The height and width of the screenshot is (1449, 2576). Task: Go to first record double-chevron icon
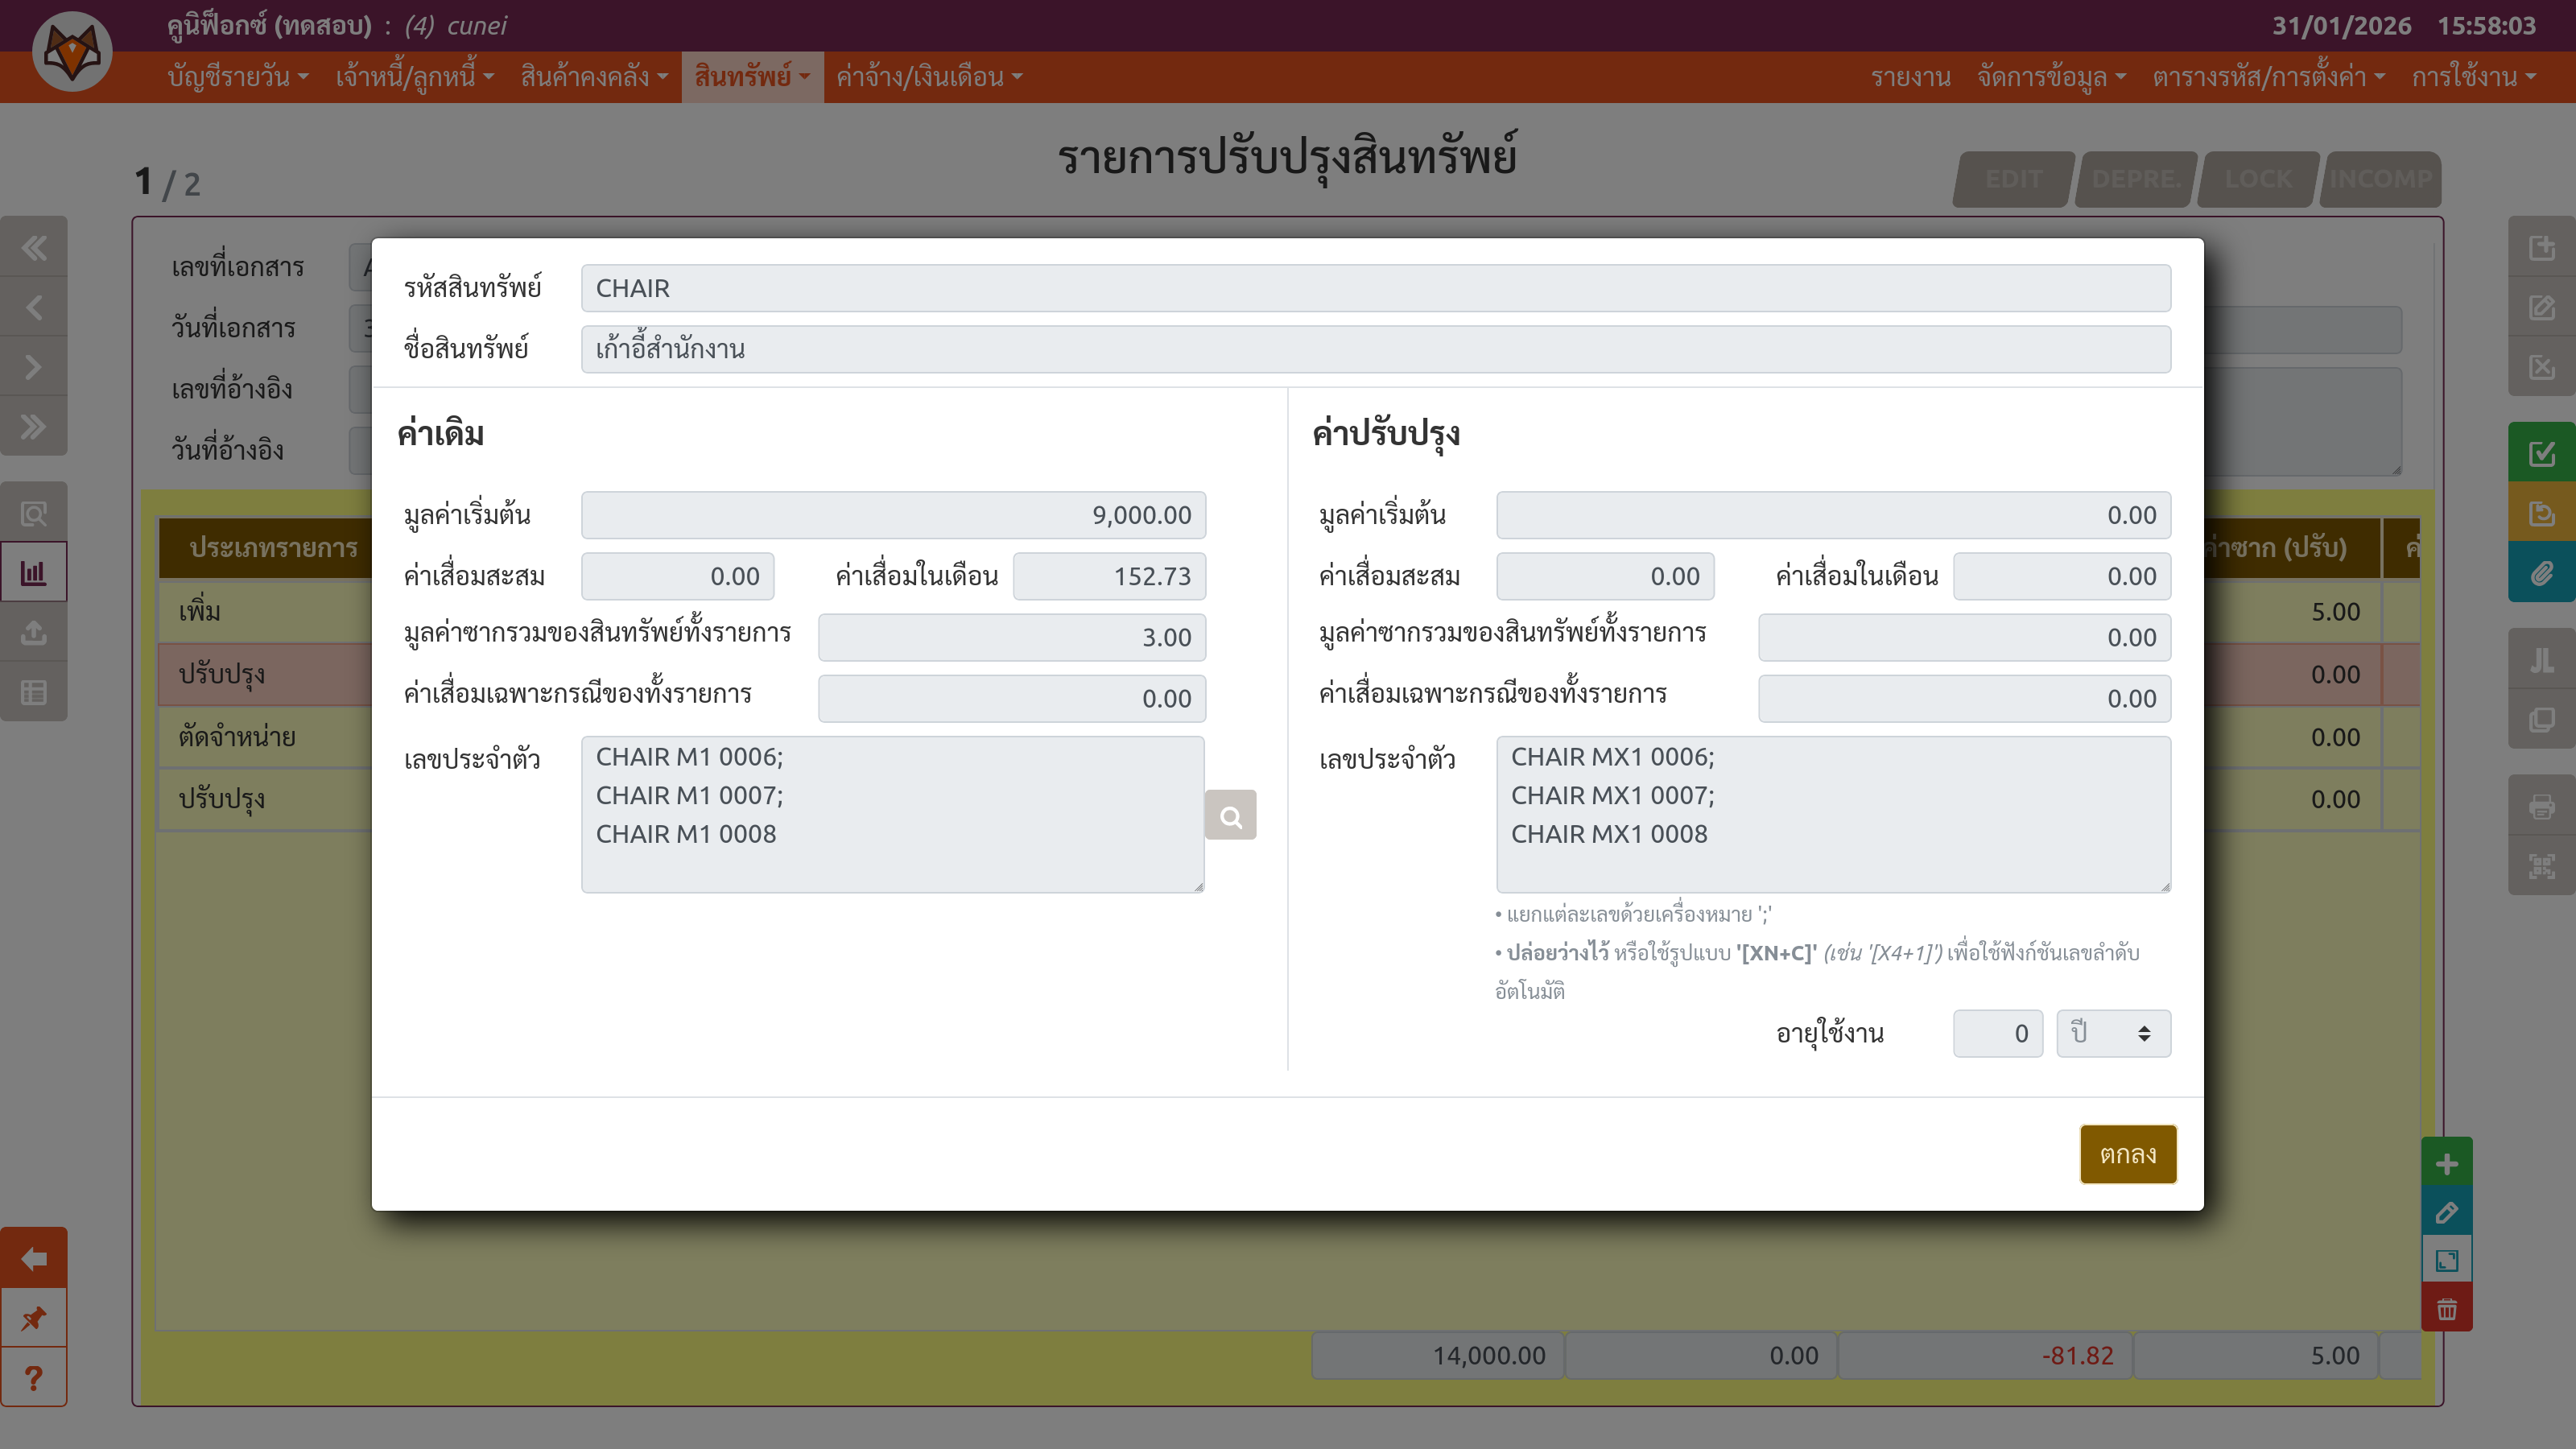coord(33,247)
